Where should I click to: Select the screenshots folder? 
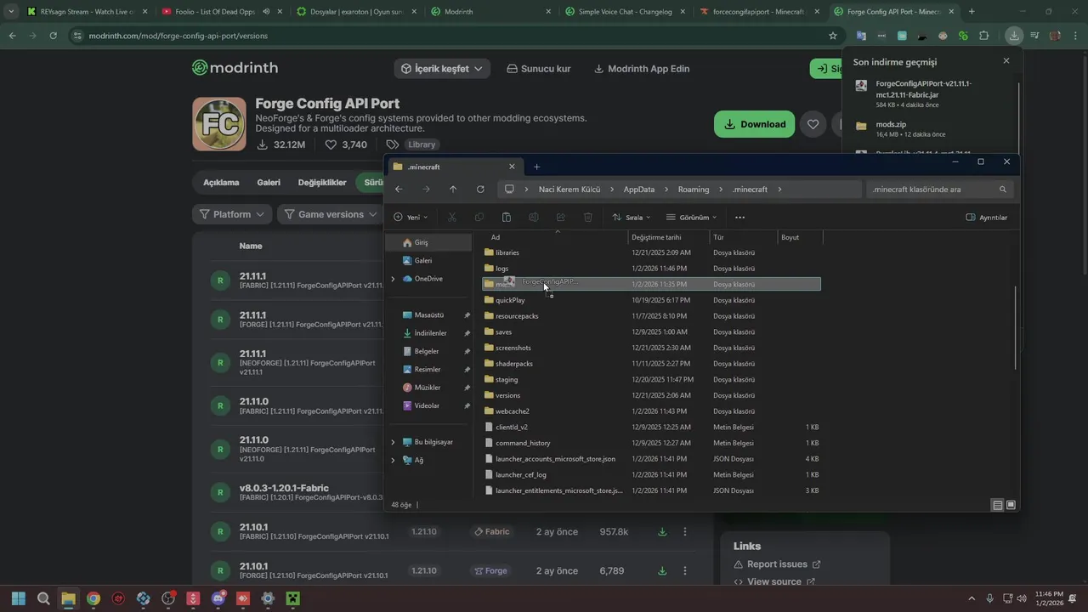pos(513,348)
